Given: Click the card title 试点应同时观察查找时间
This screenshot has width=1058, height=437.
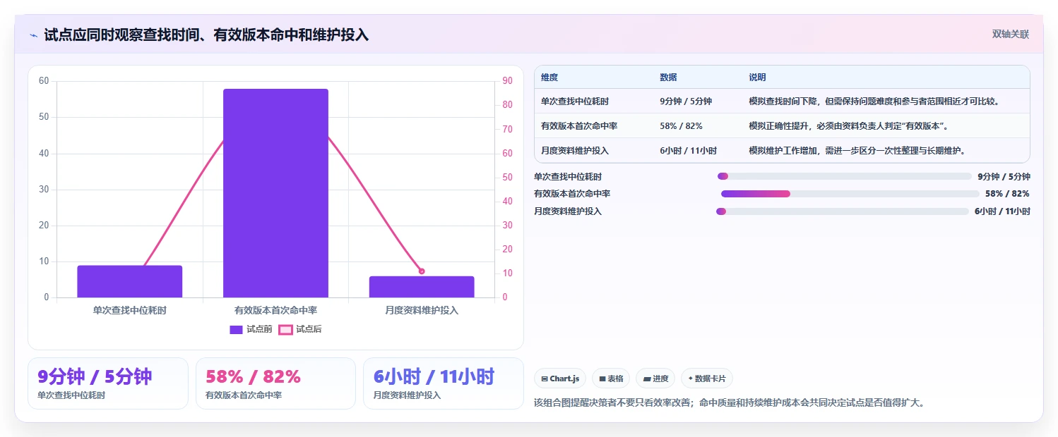Looking at the screenshot, I should click(206, 35).
